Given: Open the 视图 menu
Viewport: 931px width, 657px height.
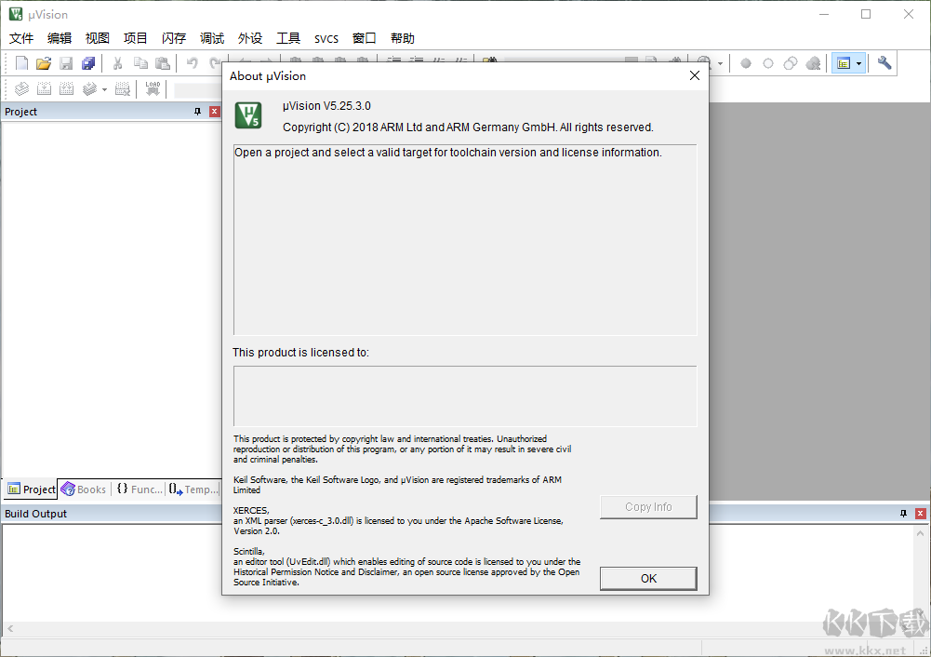Looking at the screenshot, I should (x=98, y=38).
